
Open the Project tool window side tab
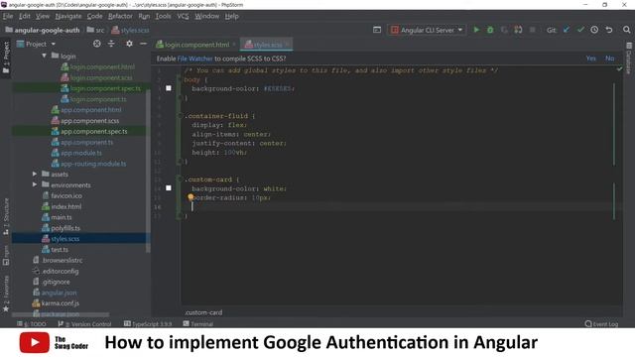[6, 58]
